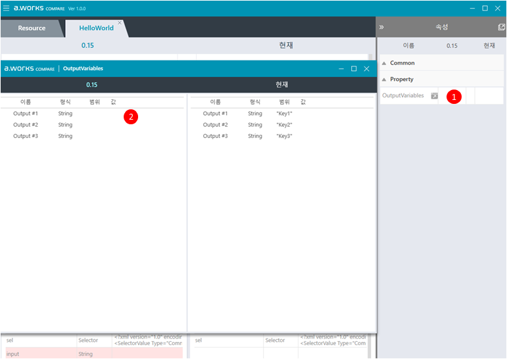Collapse the Property section
The height and width of the screenshot is (359, 507).
[385, 80]
